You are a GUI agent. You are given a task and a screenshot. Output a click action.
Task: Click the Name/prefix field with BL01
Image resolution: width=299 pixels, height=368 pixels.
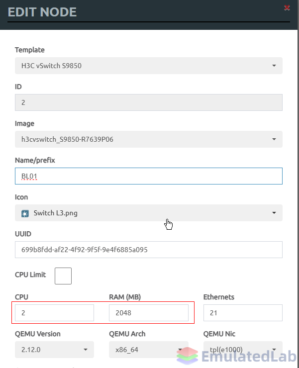click(149, 176)
